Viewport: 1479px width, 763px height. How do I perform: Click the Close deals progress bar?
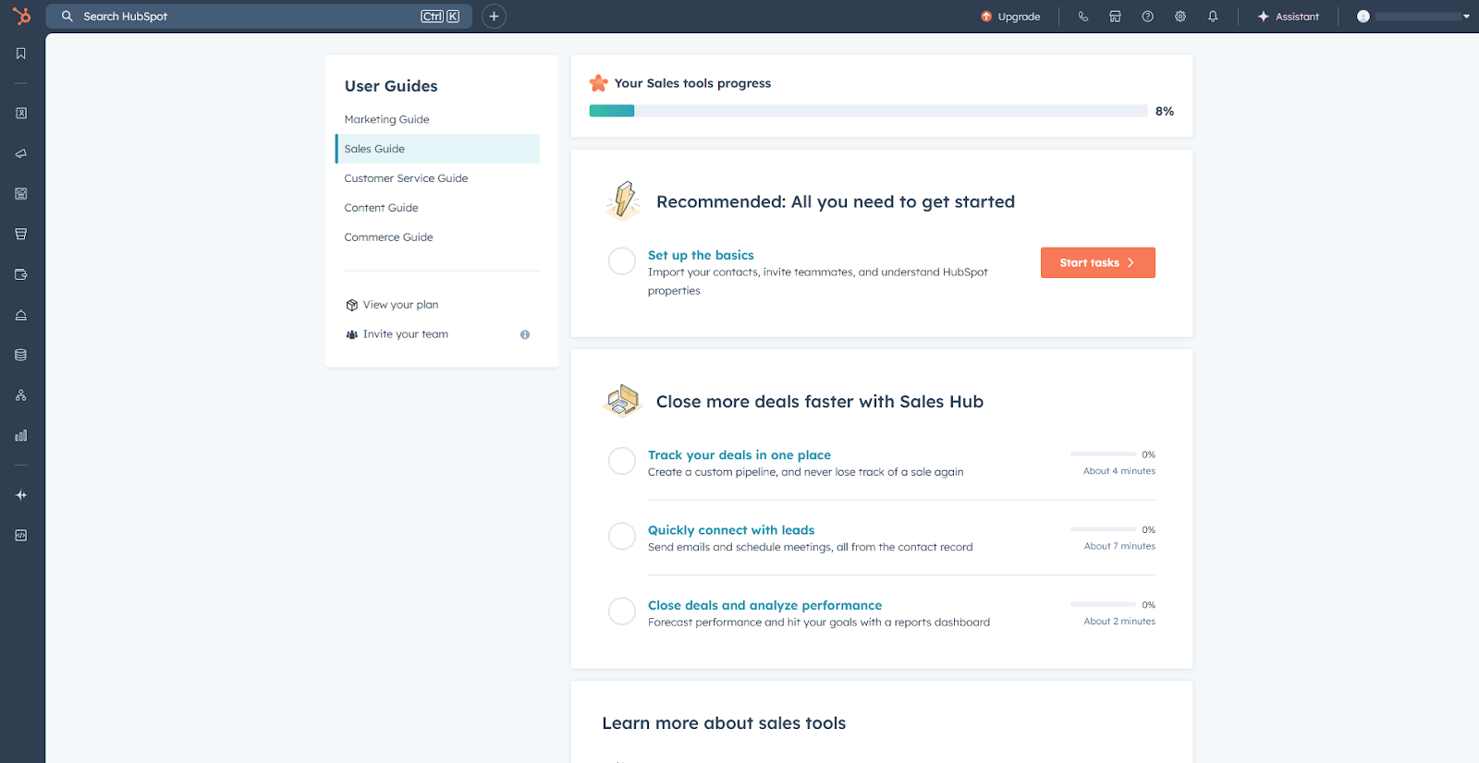tap(1103, 604)
